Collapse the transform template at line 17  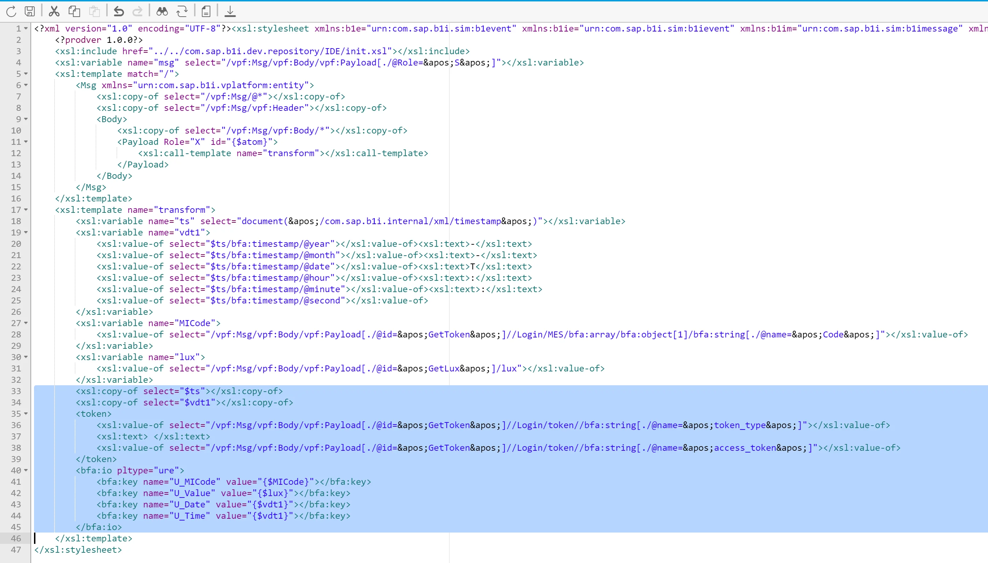tap(26, 210)
